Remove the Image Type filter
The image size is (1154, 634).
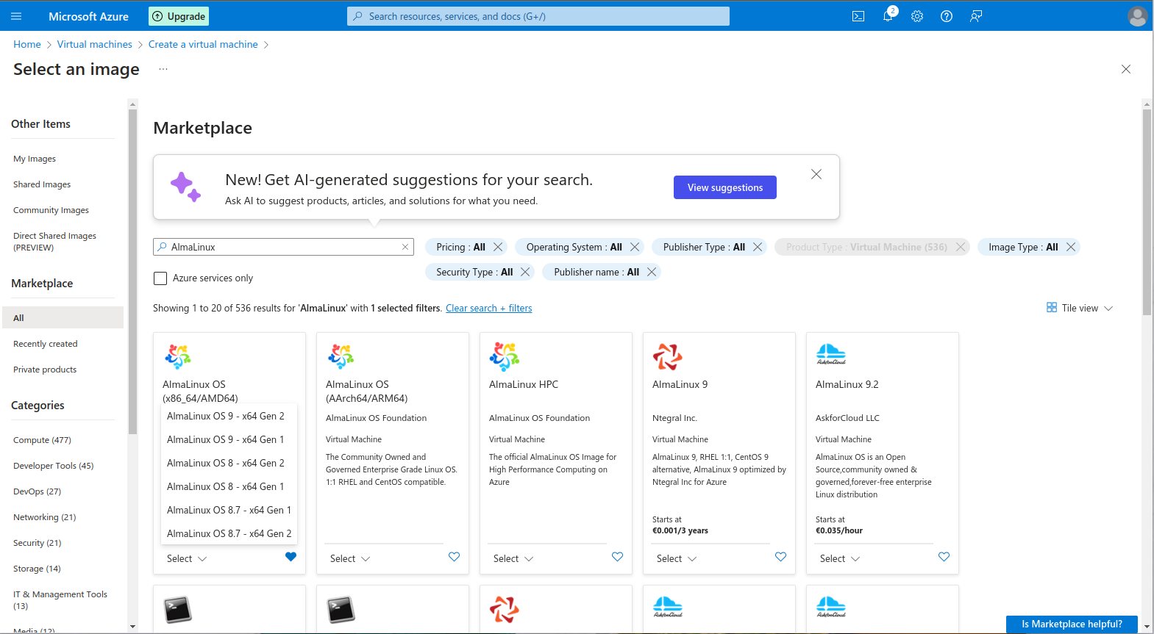pos(1071,247)
